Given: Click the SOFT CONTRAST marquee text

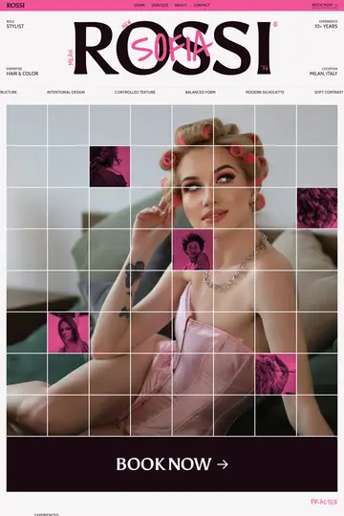Looking at the screenshot, I should point(329,92).
